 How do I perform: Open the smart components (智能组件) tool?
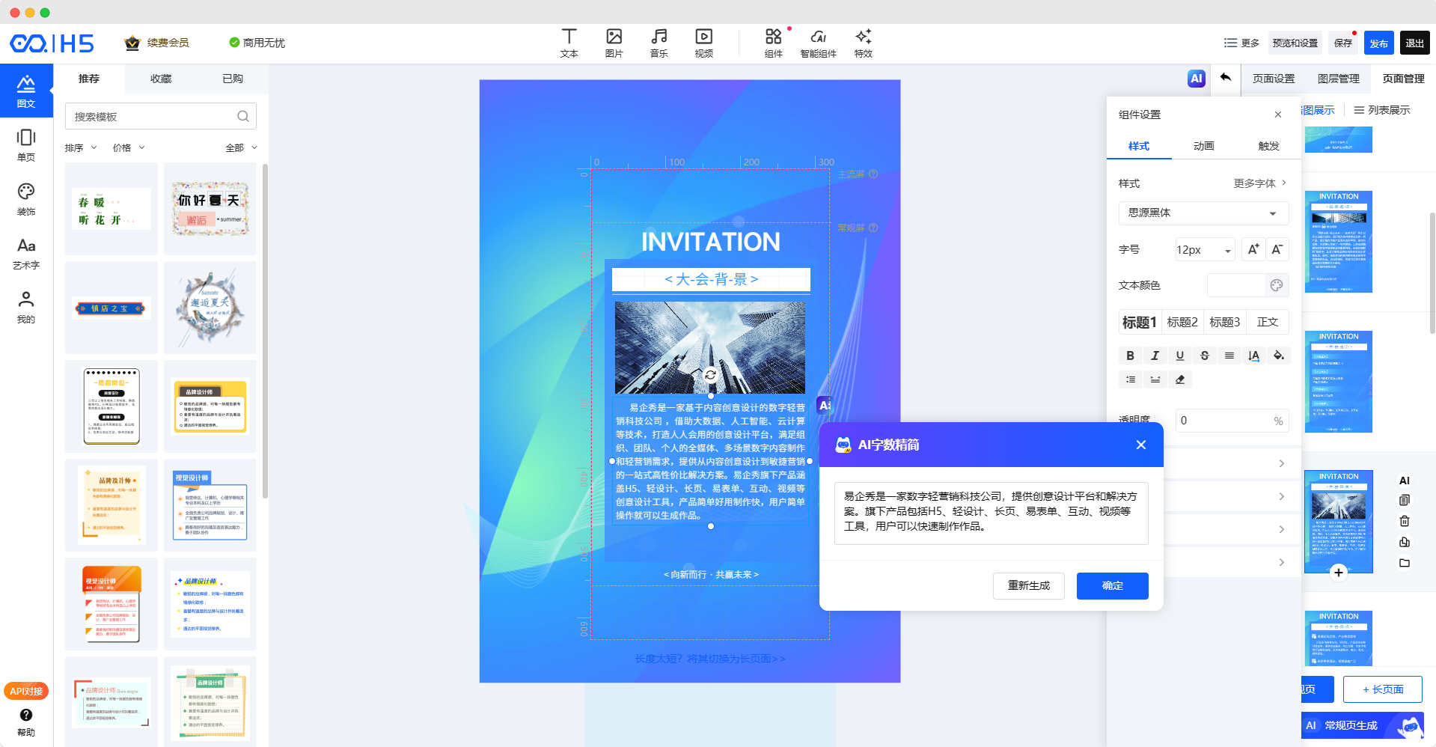(818, 43)
